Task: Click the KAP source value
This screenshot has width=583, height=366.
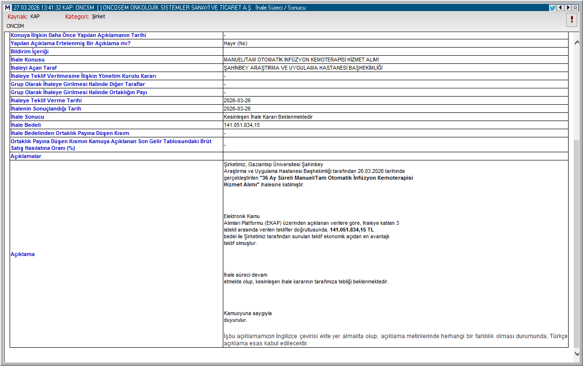Action: click(x=35, y=16)
